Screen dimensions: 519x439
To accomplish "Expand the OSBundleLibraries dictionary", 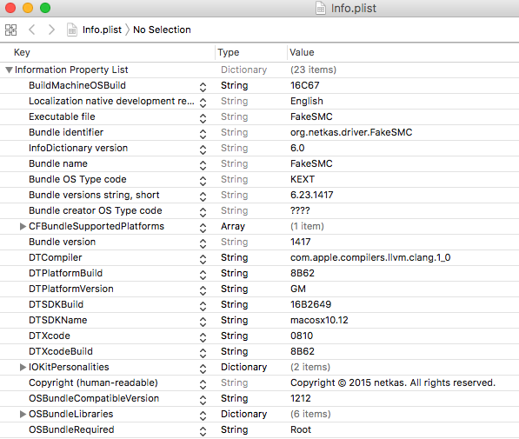I will 23,414.
